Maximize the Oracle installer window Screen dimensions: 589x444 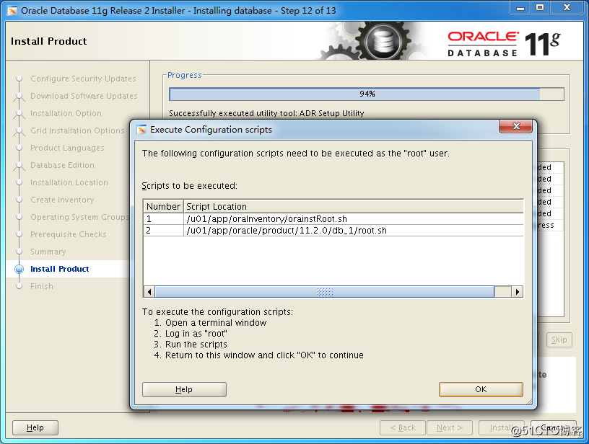[540, 7]
